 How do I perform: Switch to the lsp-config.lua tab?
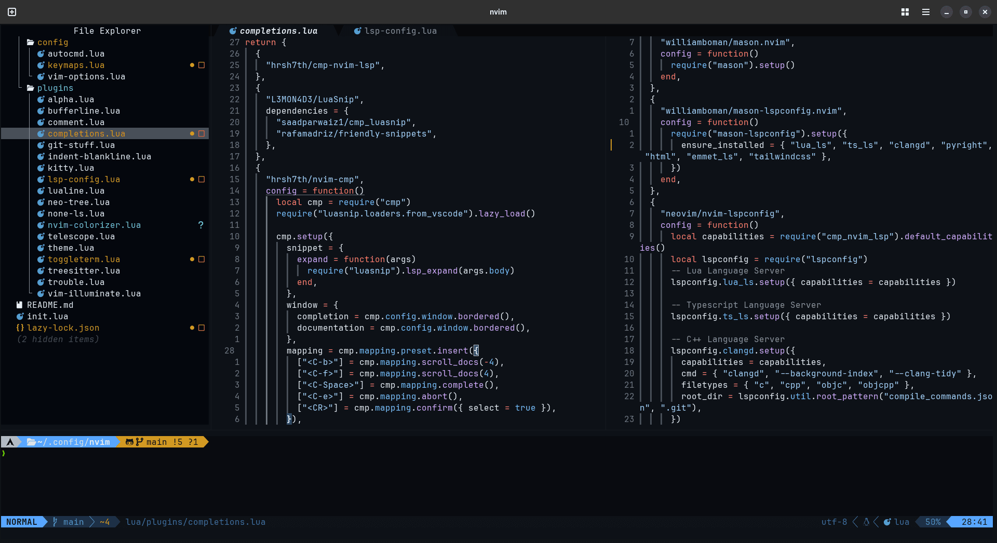pos(400,31)
